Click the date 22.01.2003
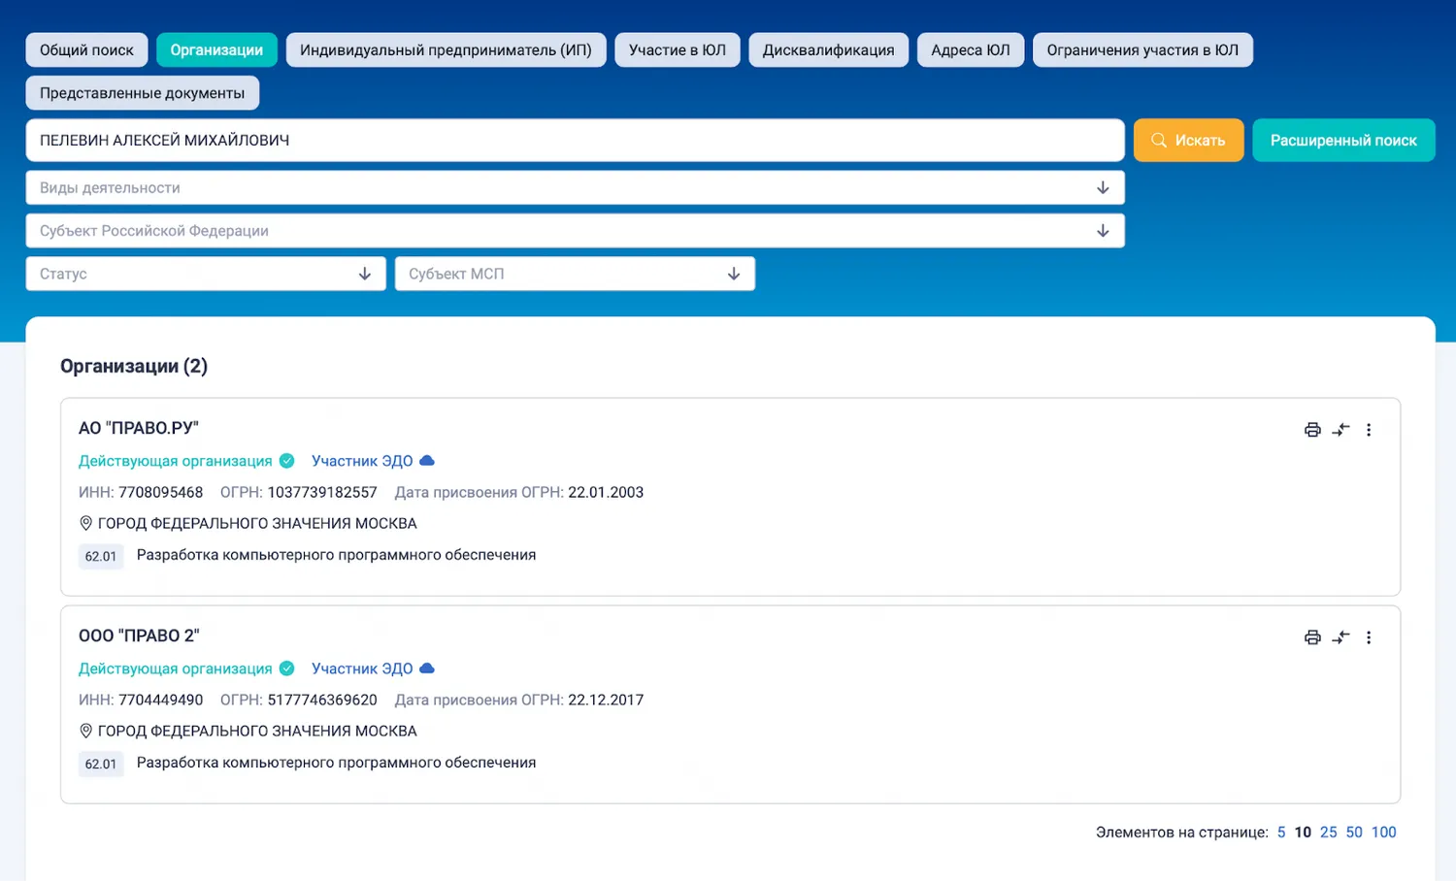Image resolution: width=1456 pixels, height=881 pixels. (x=606, y=492)
